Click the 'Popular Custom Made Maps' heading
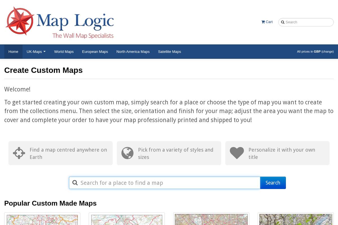338x225 pixels. tap(50, 203)
